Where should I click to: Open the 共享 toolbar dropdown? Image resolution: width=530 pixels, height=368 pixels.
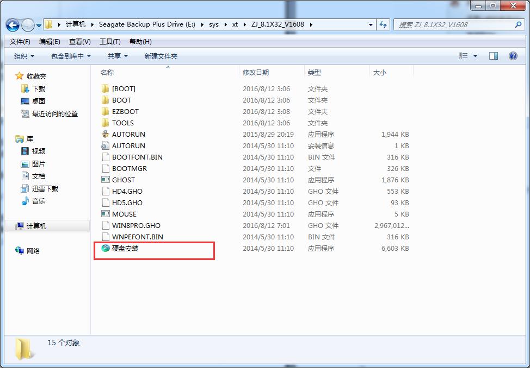(x=118, y=56)
